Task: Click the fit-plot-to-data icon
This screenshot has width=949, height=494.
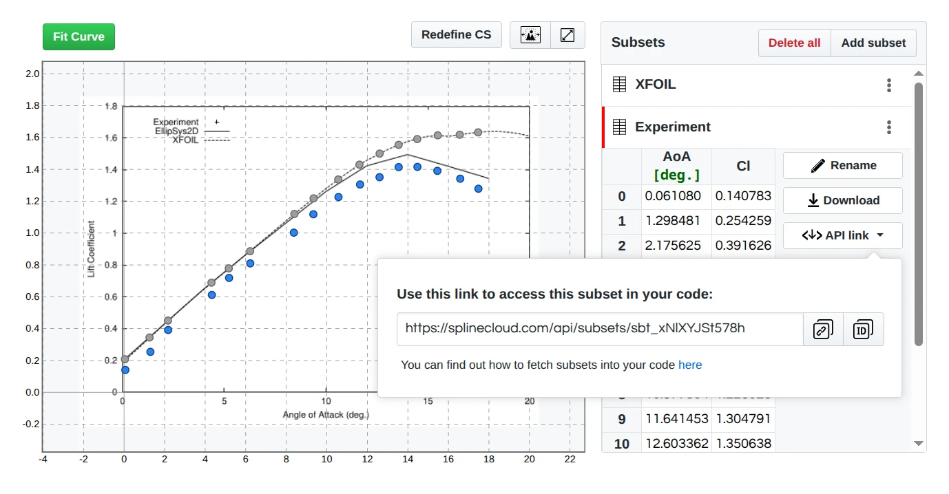Action: tap(529, 34)
